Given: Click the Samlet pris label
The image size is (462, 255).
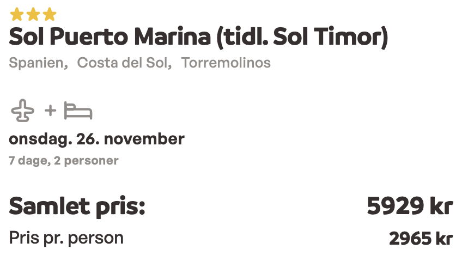Looking at the screenshot, I should coord(77,207).
